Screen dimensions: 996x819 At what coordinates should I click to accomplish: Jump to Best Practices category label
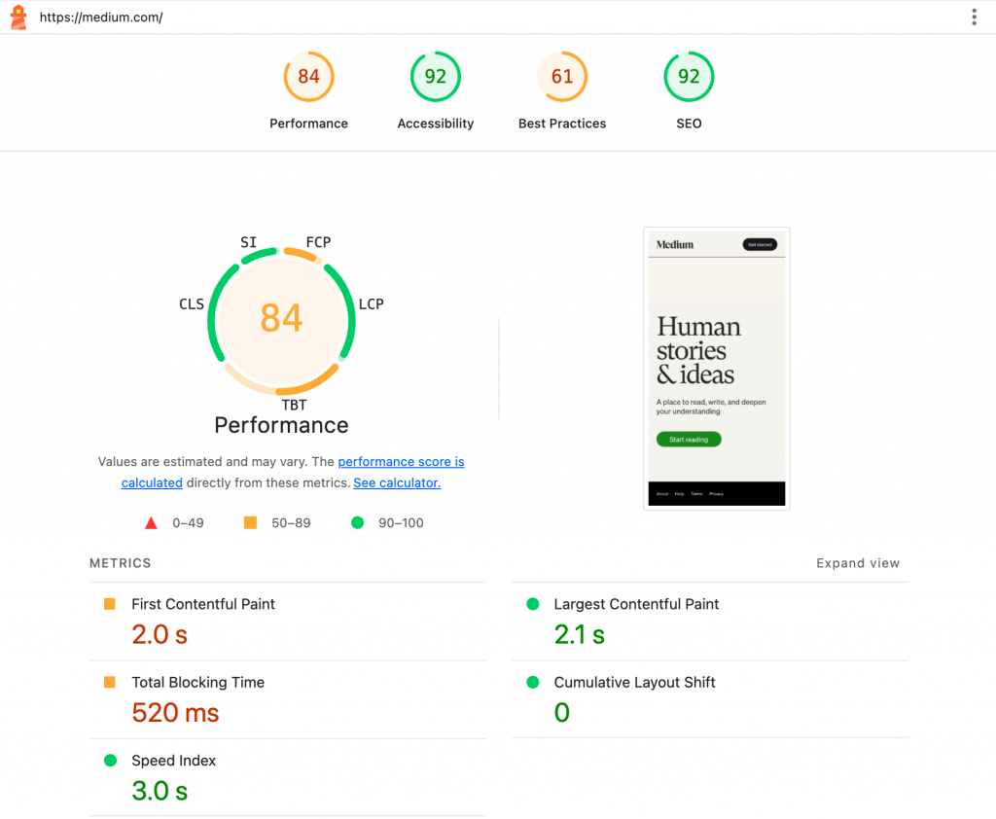pos(562,124)
